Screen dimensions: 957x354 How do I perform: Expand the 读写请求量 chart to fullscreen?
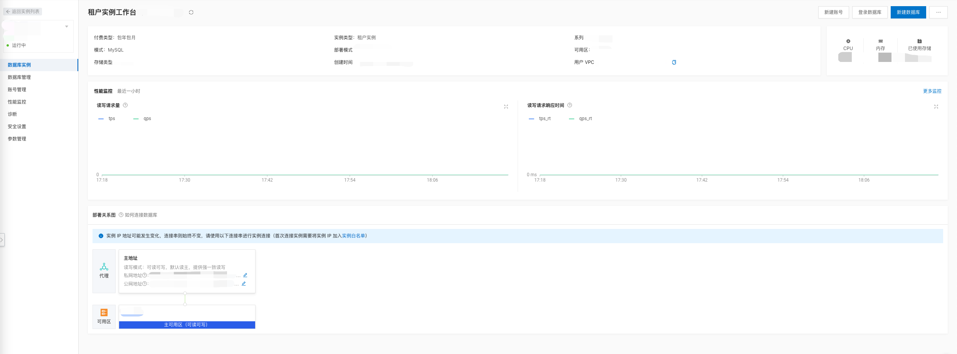(506, 107)
